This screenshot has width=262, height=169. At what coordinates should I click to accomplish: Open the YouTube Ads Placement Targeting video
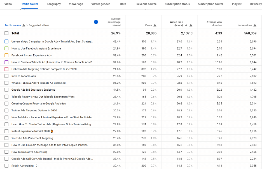(32, 138)
